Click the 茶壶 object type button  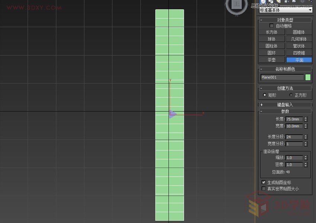[272, 60]
